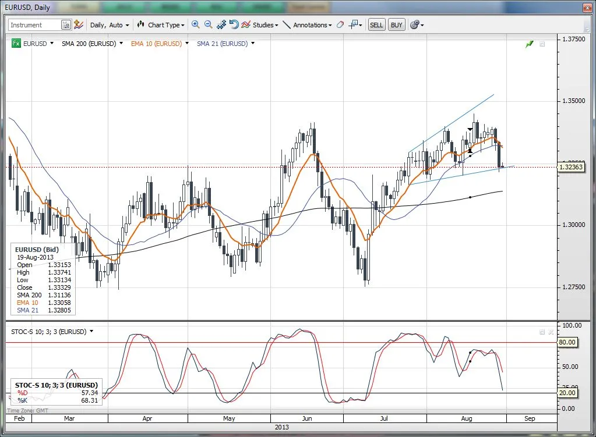Select the eraser tool next to Annotations
The image size is (596, 437).
click(340, 24)
